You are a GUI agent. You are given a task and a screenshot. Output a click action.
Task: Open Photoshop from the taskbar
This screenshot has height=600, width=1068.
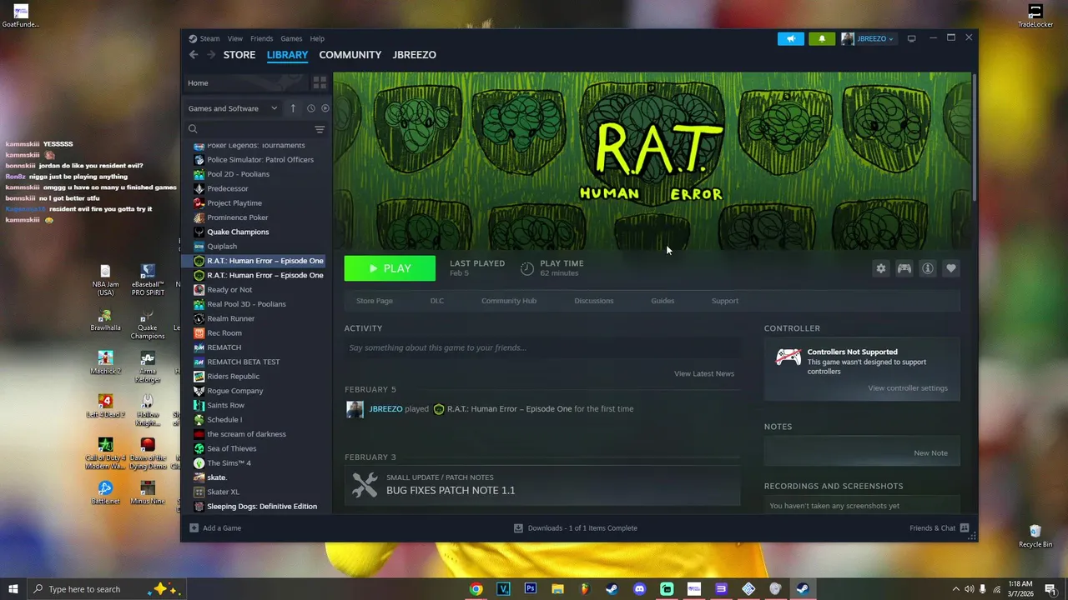click(531, 589)
